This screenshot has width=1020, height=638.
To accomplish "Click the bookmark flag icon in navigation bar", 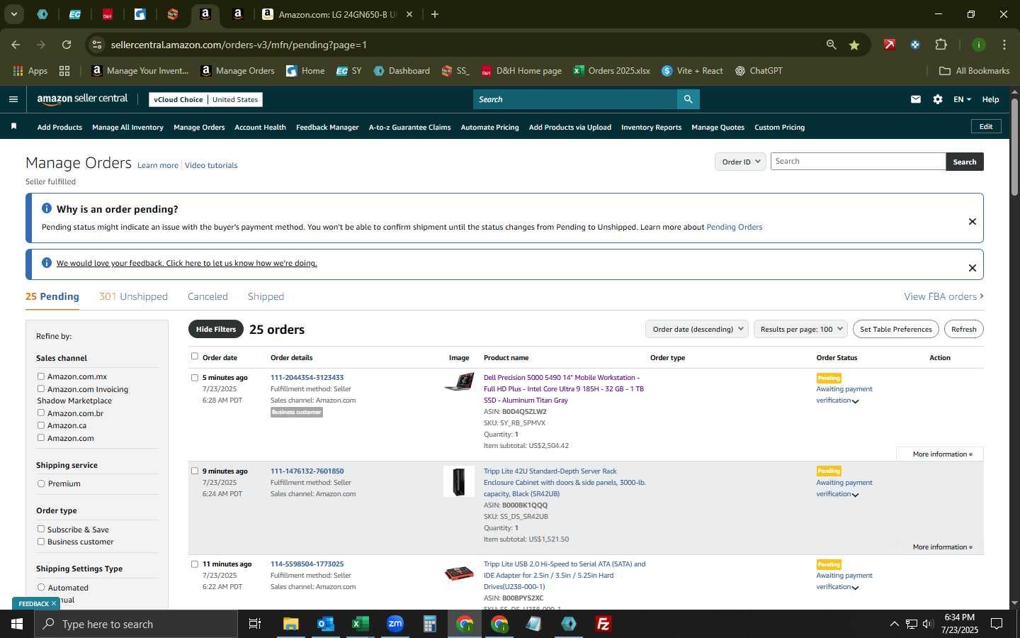I will pos(13,126).
